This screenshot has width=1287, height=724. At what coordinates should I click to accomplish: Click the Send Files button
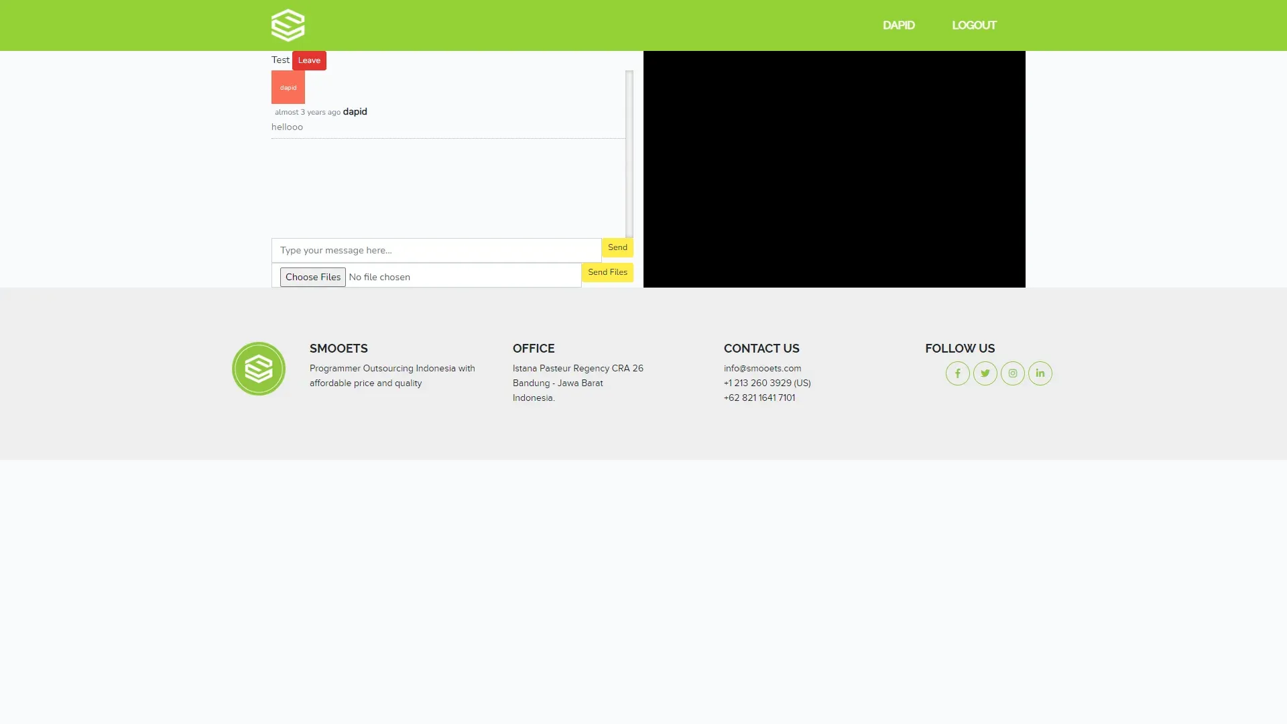point(607,272)
